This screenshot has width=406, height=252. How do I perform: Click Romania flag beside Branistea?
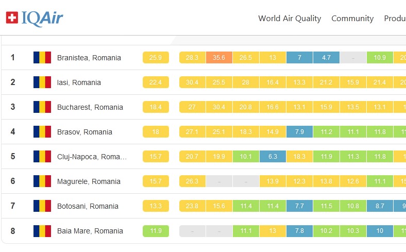[x=42, y=58]
